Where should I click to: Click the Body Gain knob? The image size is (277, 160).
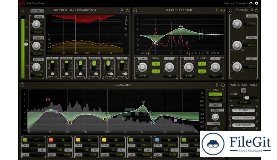click(142, 67)
